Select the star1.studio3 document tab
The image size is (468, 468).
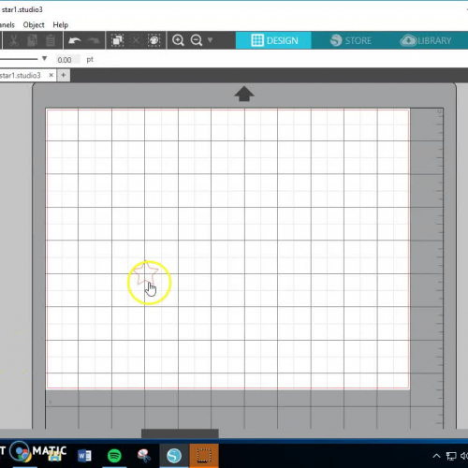click(22, 75)
